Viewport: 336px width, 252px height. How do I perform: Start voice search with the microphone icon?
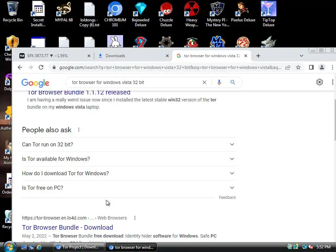point(219,82)
